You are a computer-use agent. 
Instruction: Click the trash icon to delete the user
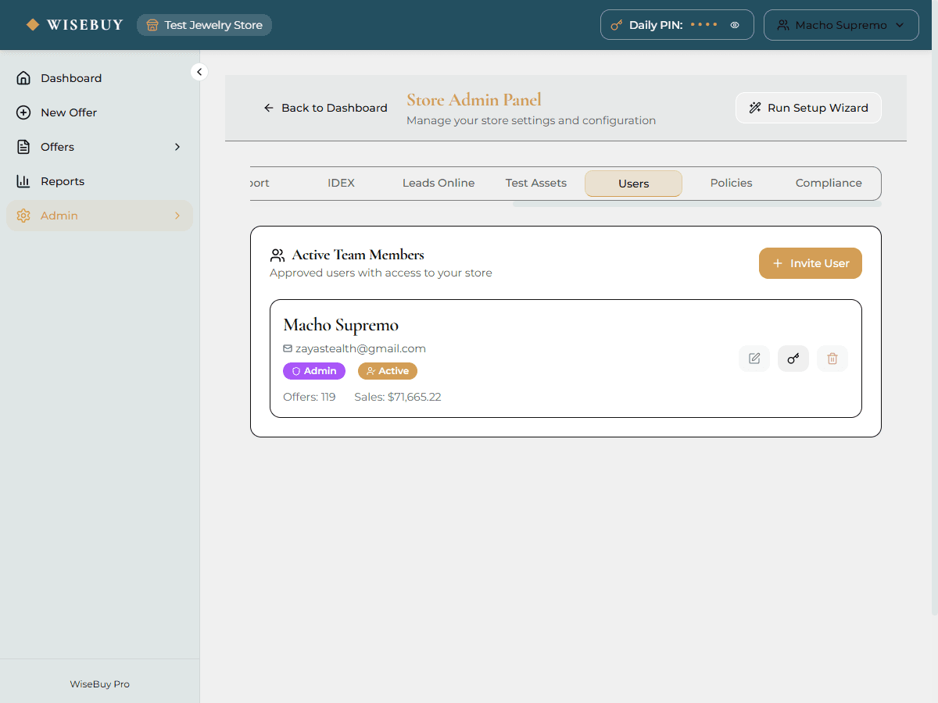click(832, 359)
